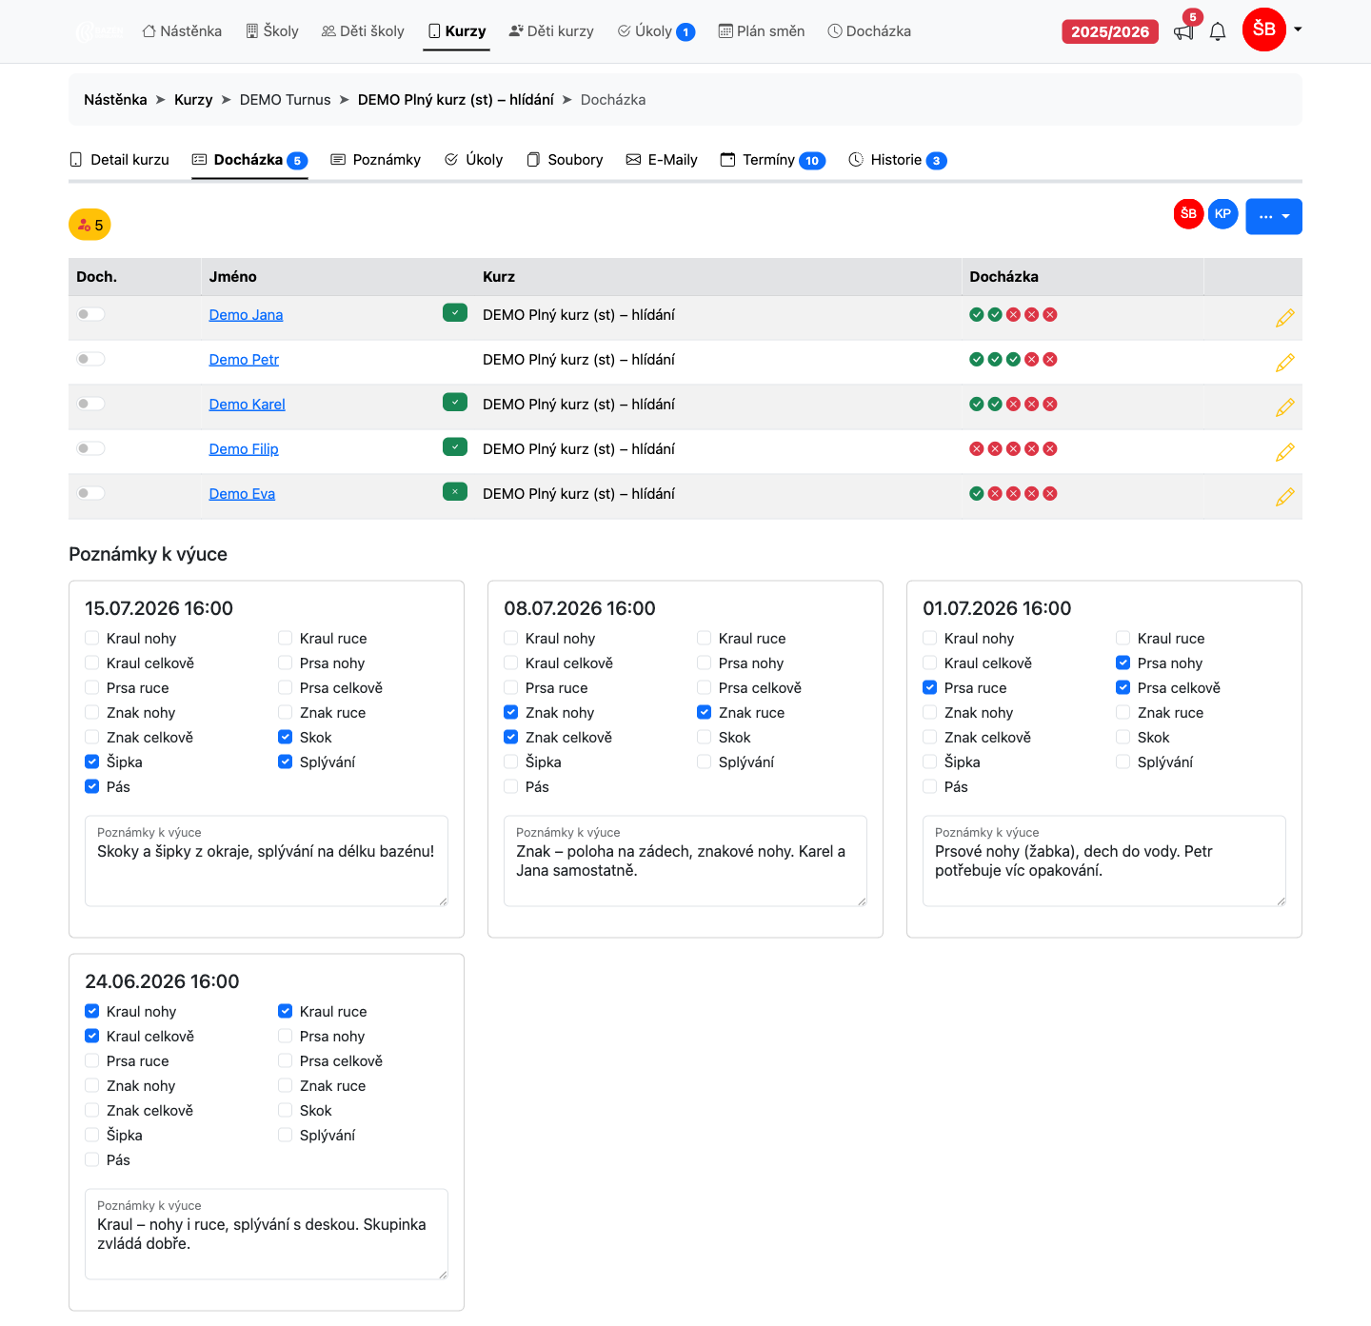Click the KP user avatar
Screen dimensions: 1371x1326
(1222, 214)
